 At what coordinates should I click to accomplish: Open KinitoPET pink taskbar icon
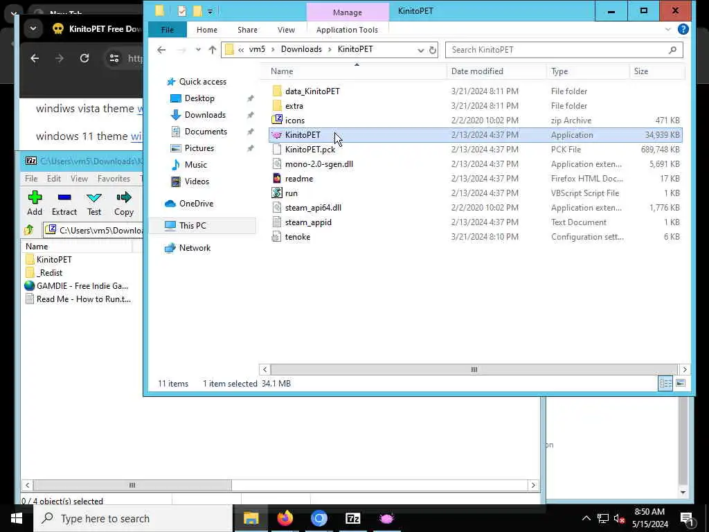tap(386, 518)
